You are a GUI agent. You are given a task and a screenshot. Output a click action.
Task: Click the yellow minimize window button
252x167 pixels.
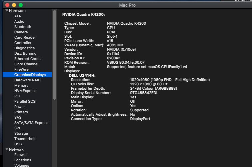14,5
